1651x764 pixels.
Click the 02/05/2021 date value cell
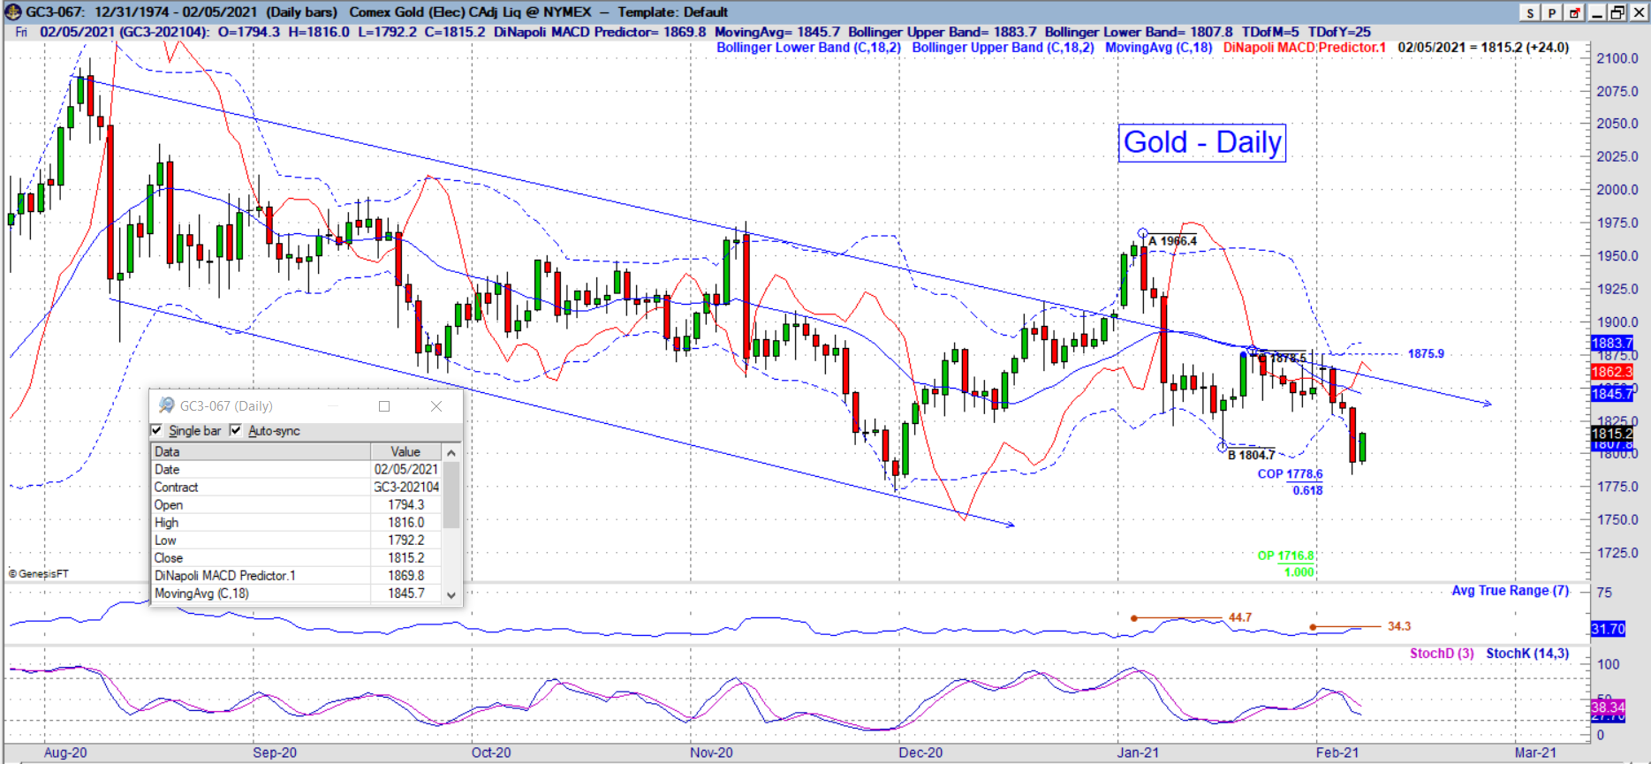point(406,470)
